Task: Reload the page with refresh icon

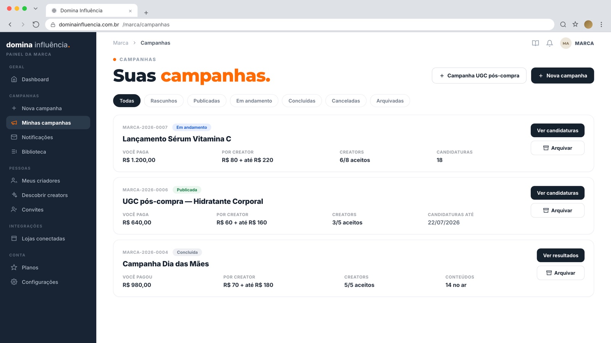Action: [x=36, y=24]
